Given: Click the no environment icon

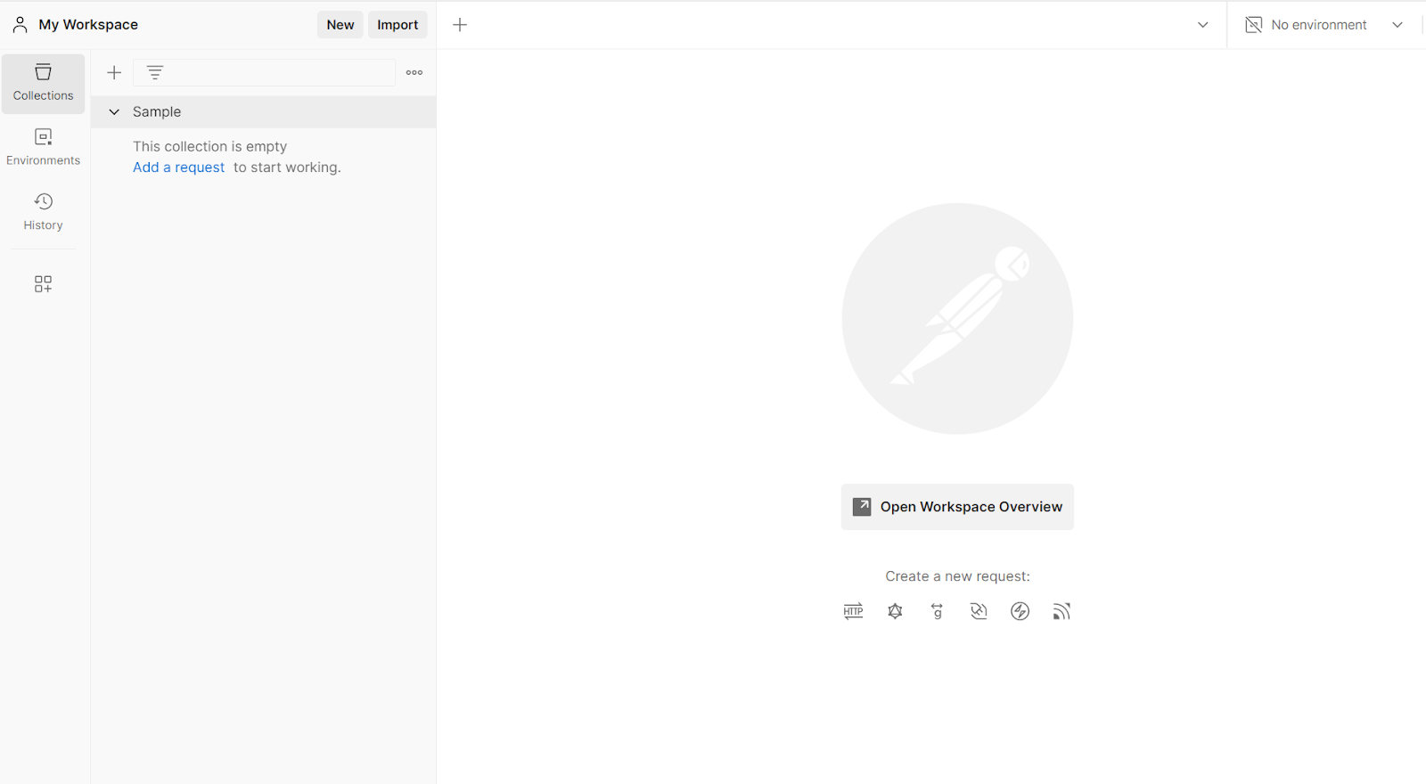Looking at the screenshot, I should [1253, 25].
